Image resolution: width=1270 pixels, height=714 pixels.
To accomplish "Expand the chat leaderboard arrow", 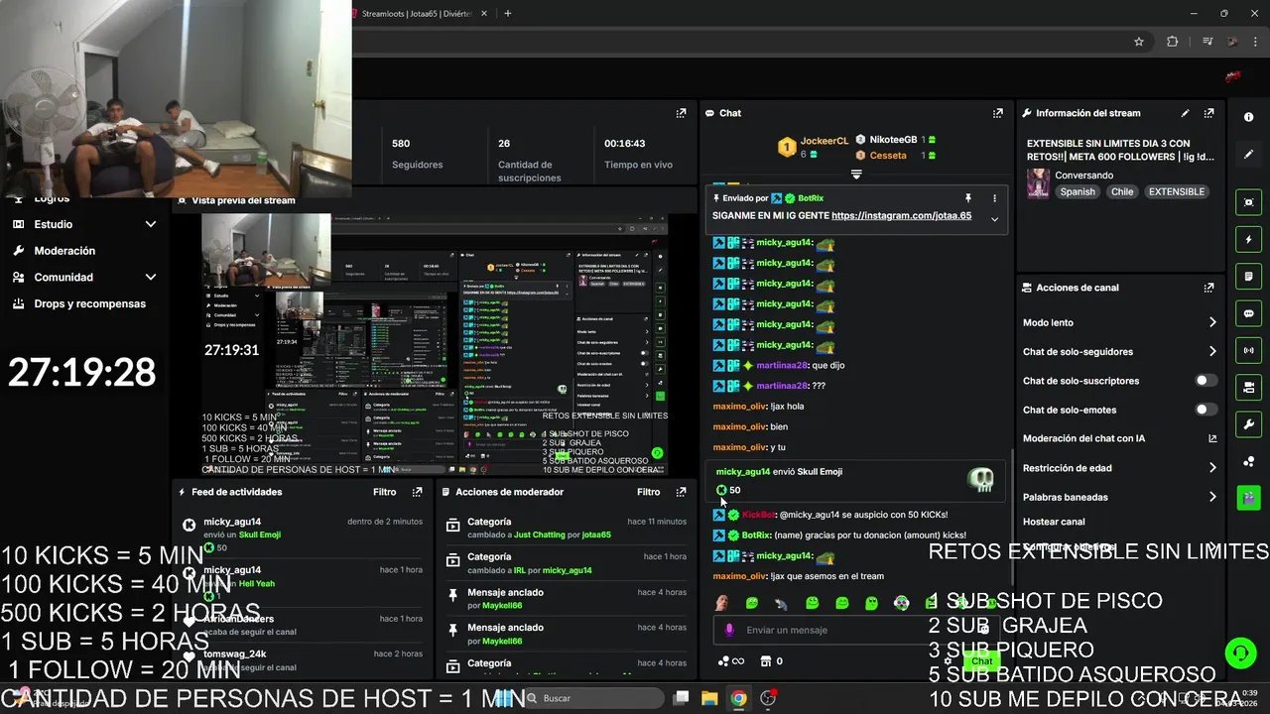I will tap(856, 174).
